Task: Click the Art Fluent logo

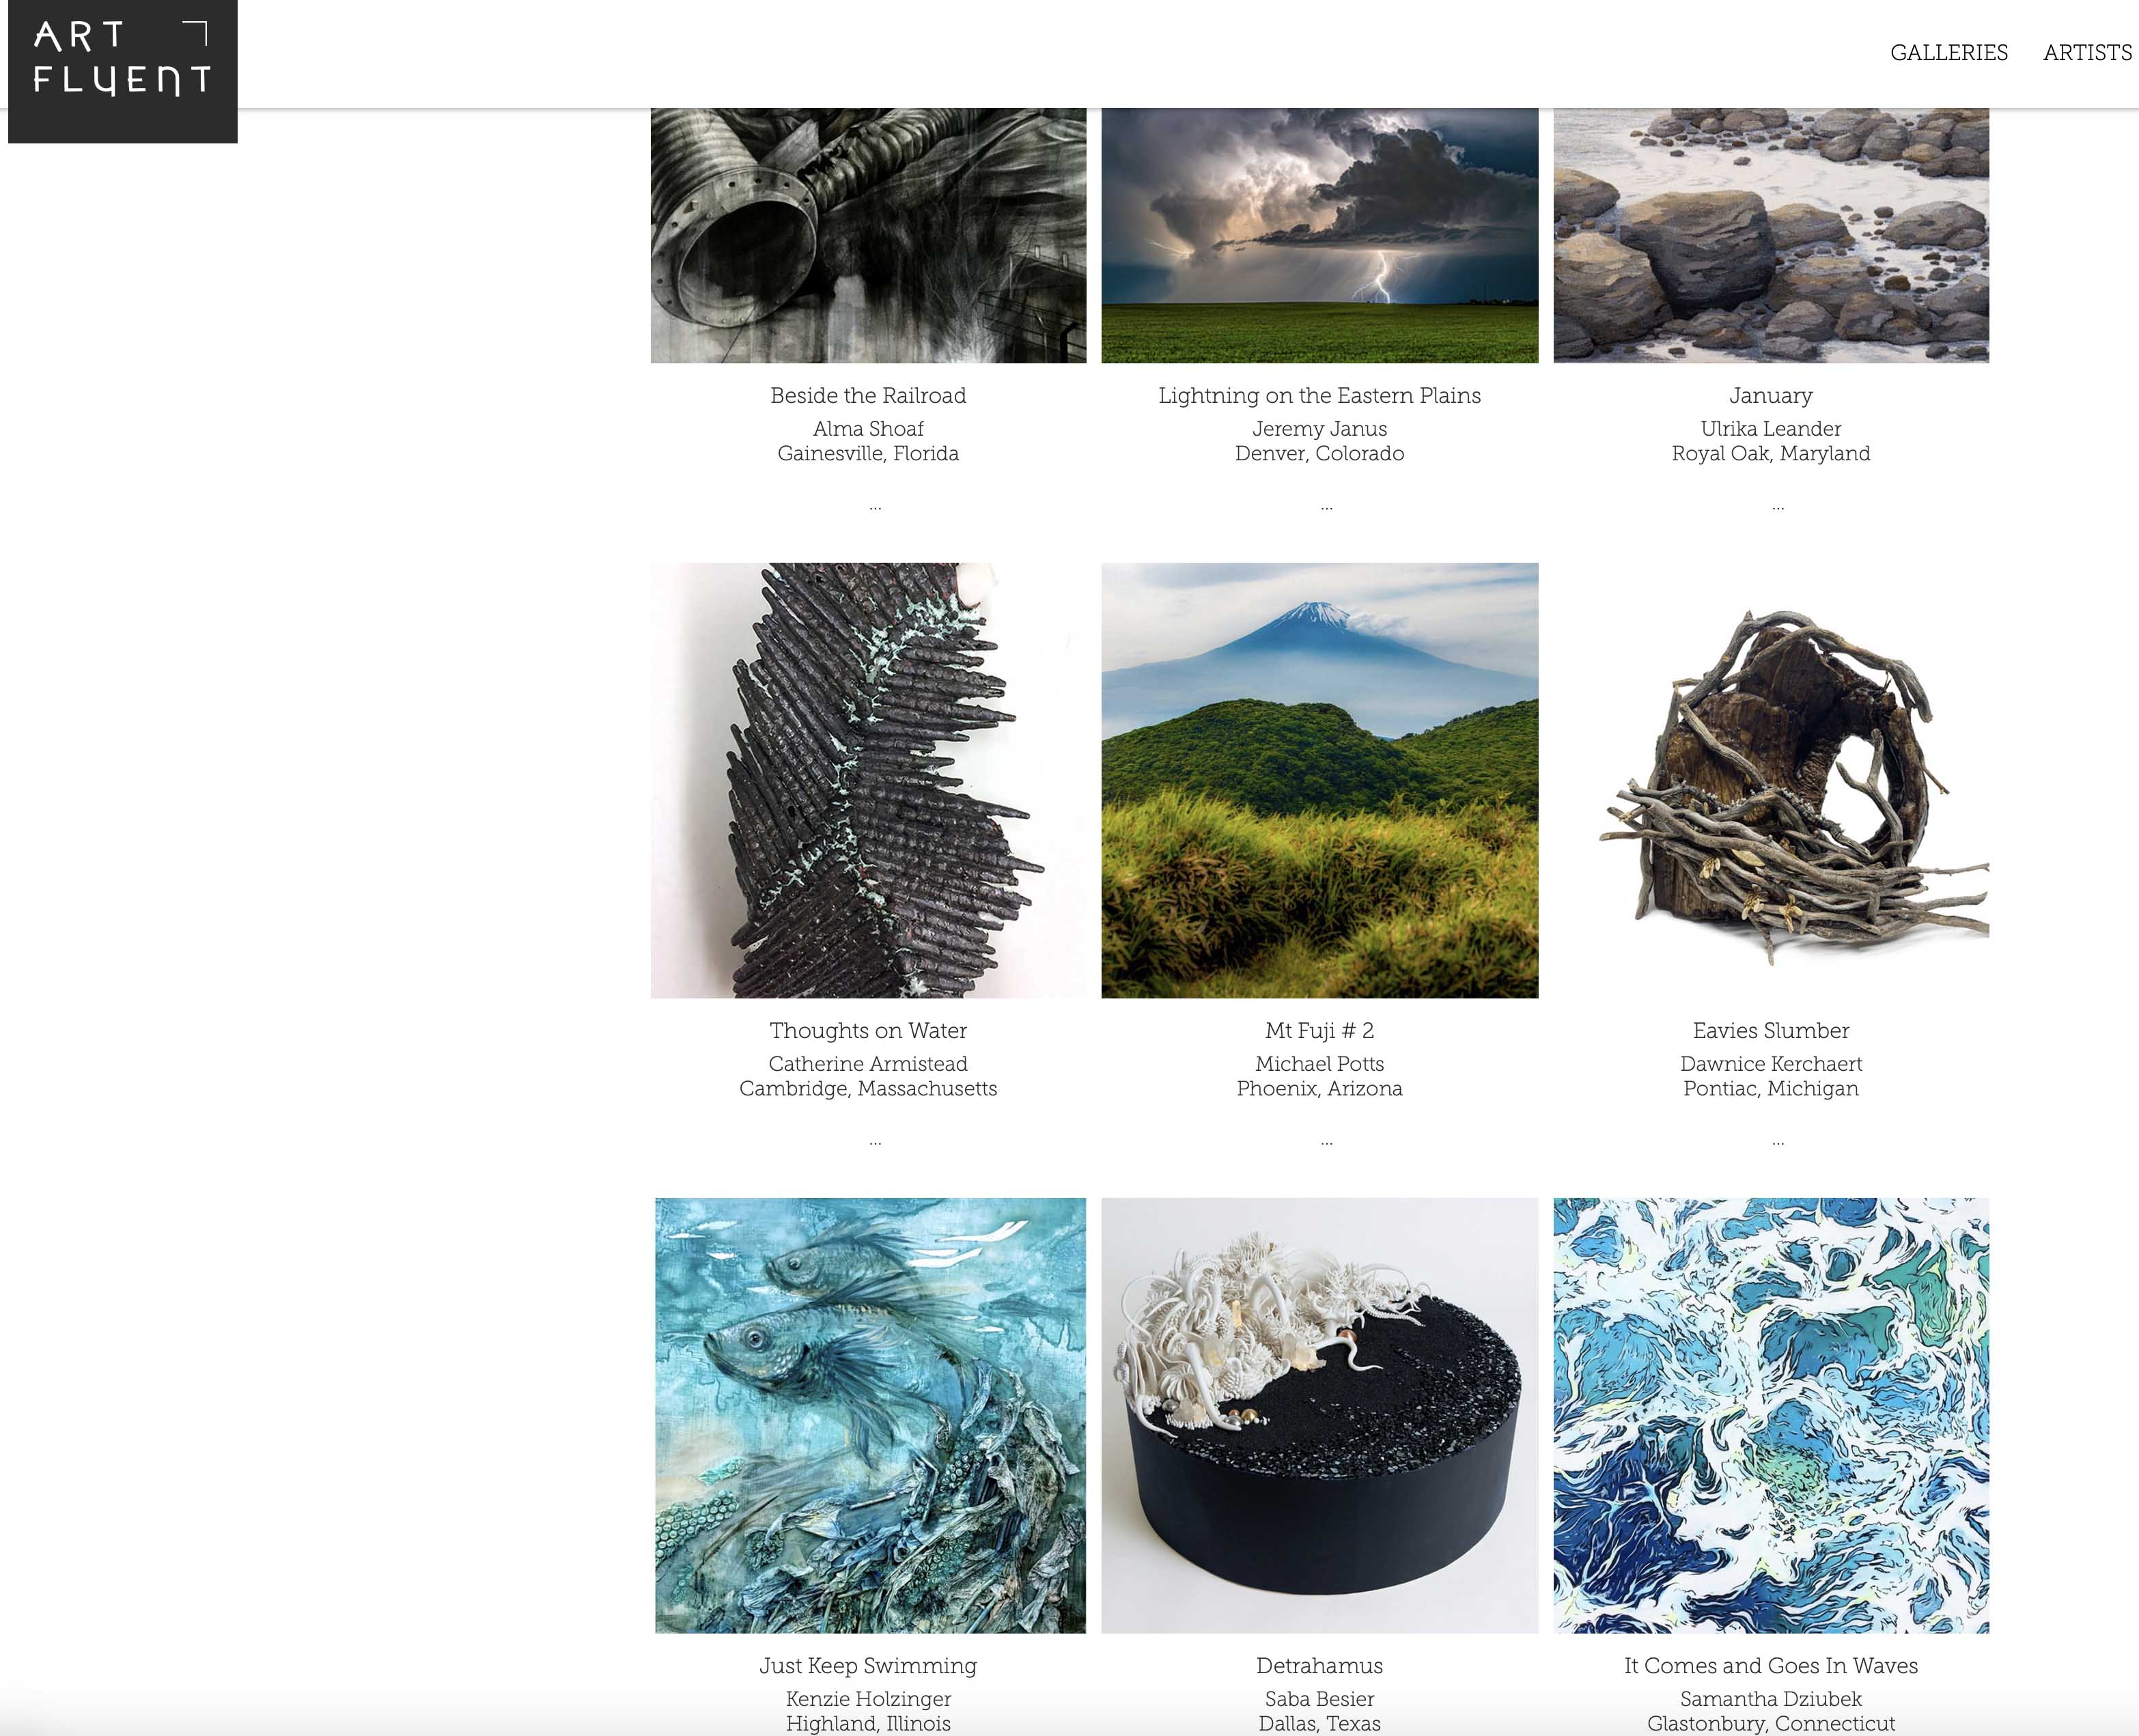Action: point(122,71)
